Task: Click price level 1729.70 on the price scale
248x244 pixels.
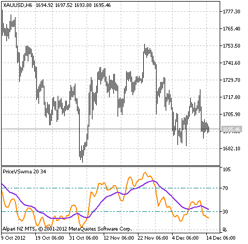Action: [x=231, y=80]
